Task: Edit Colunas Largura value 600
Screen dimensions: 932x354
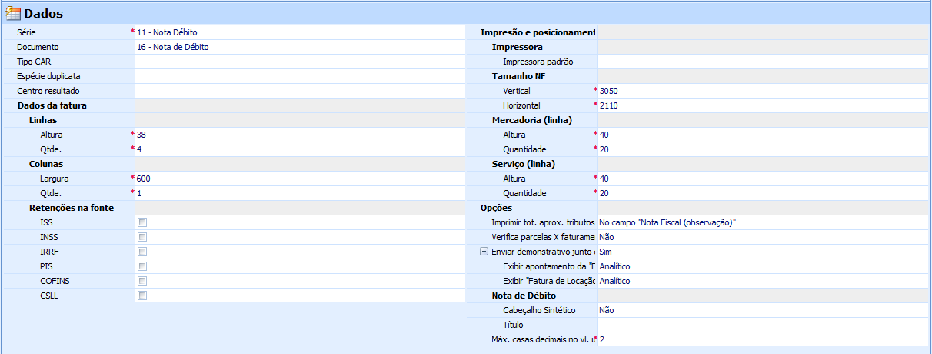Action: (299, 179)
